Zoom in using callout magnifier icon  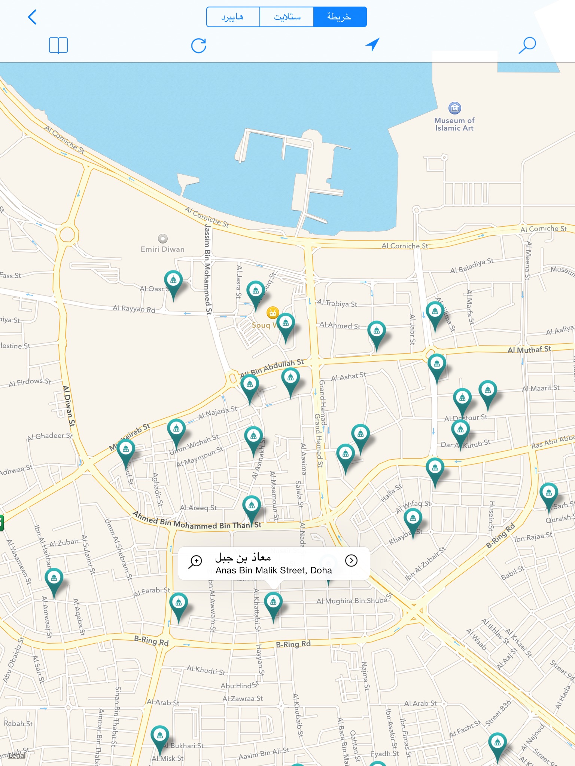click(x=195, y=561)
